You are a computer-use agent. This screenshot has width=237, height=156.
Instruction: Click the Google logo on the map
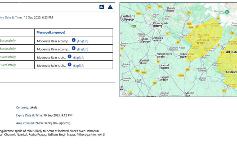click(127, 94)
